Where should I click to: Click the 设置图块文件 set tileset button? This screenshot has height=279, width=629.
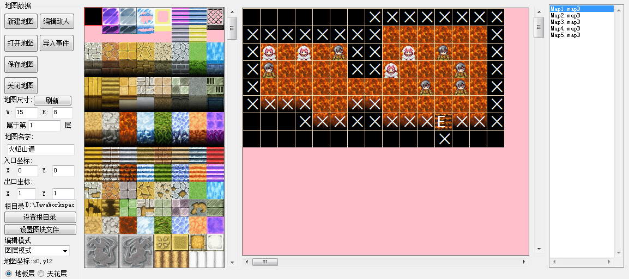[x=40, y=230]
